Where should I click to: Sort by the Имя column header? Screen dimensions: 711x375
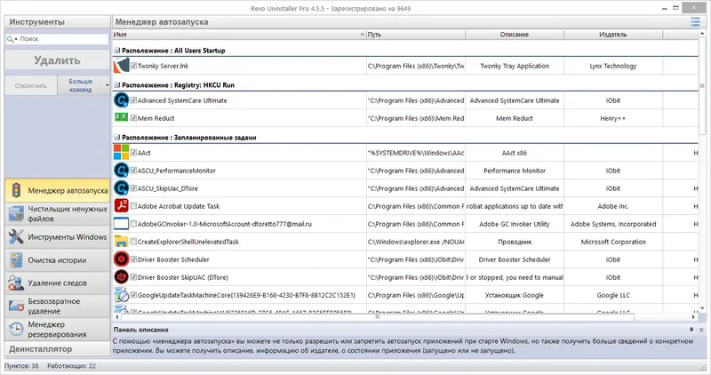click(x=239, y=35)
